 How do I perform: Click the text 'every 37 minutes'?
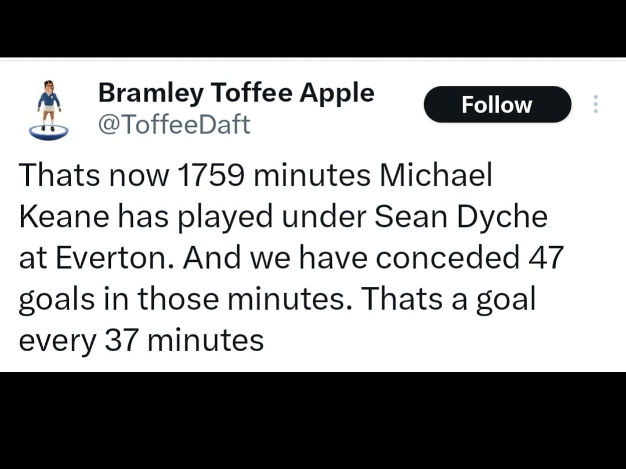[x=141, y=340]
